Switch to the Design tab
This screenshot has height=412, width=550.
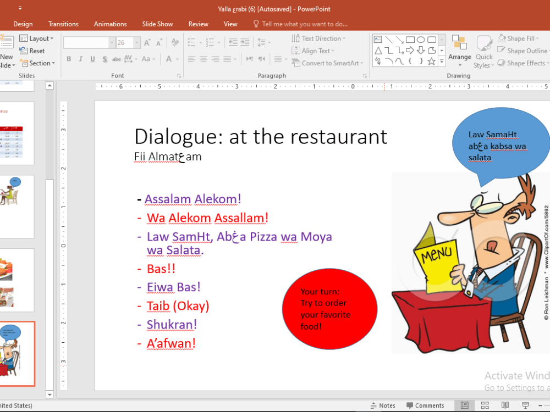pos(23,24)
